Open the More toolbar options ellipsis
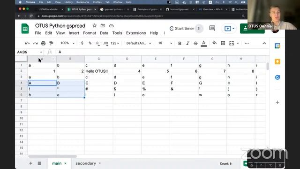Screen dimensions: 300x169 click(x=247, y=43)
